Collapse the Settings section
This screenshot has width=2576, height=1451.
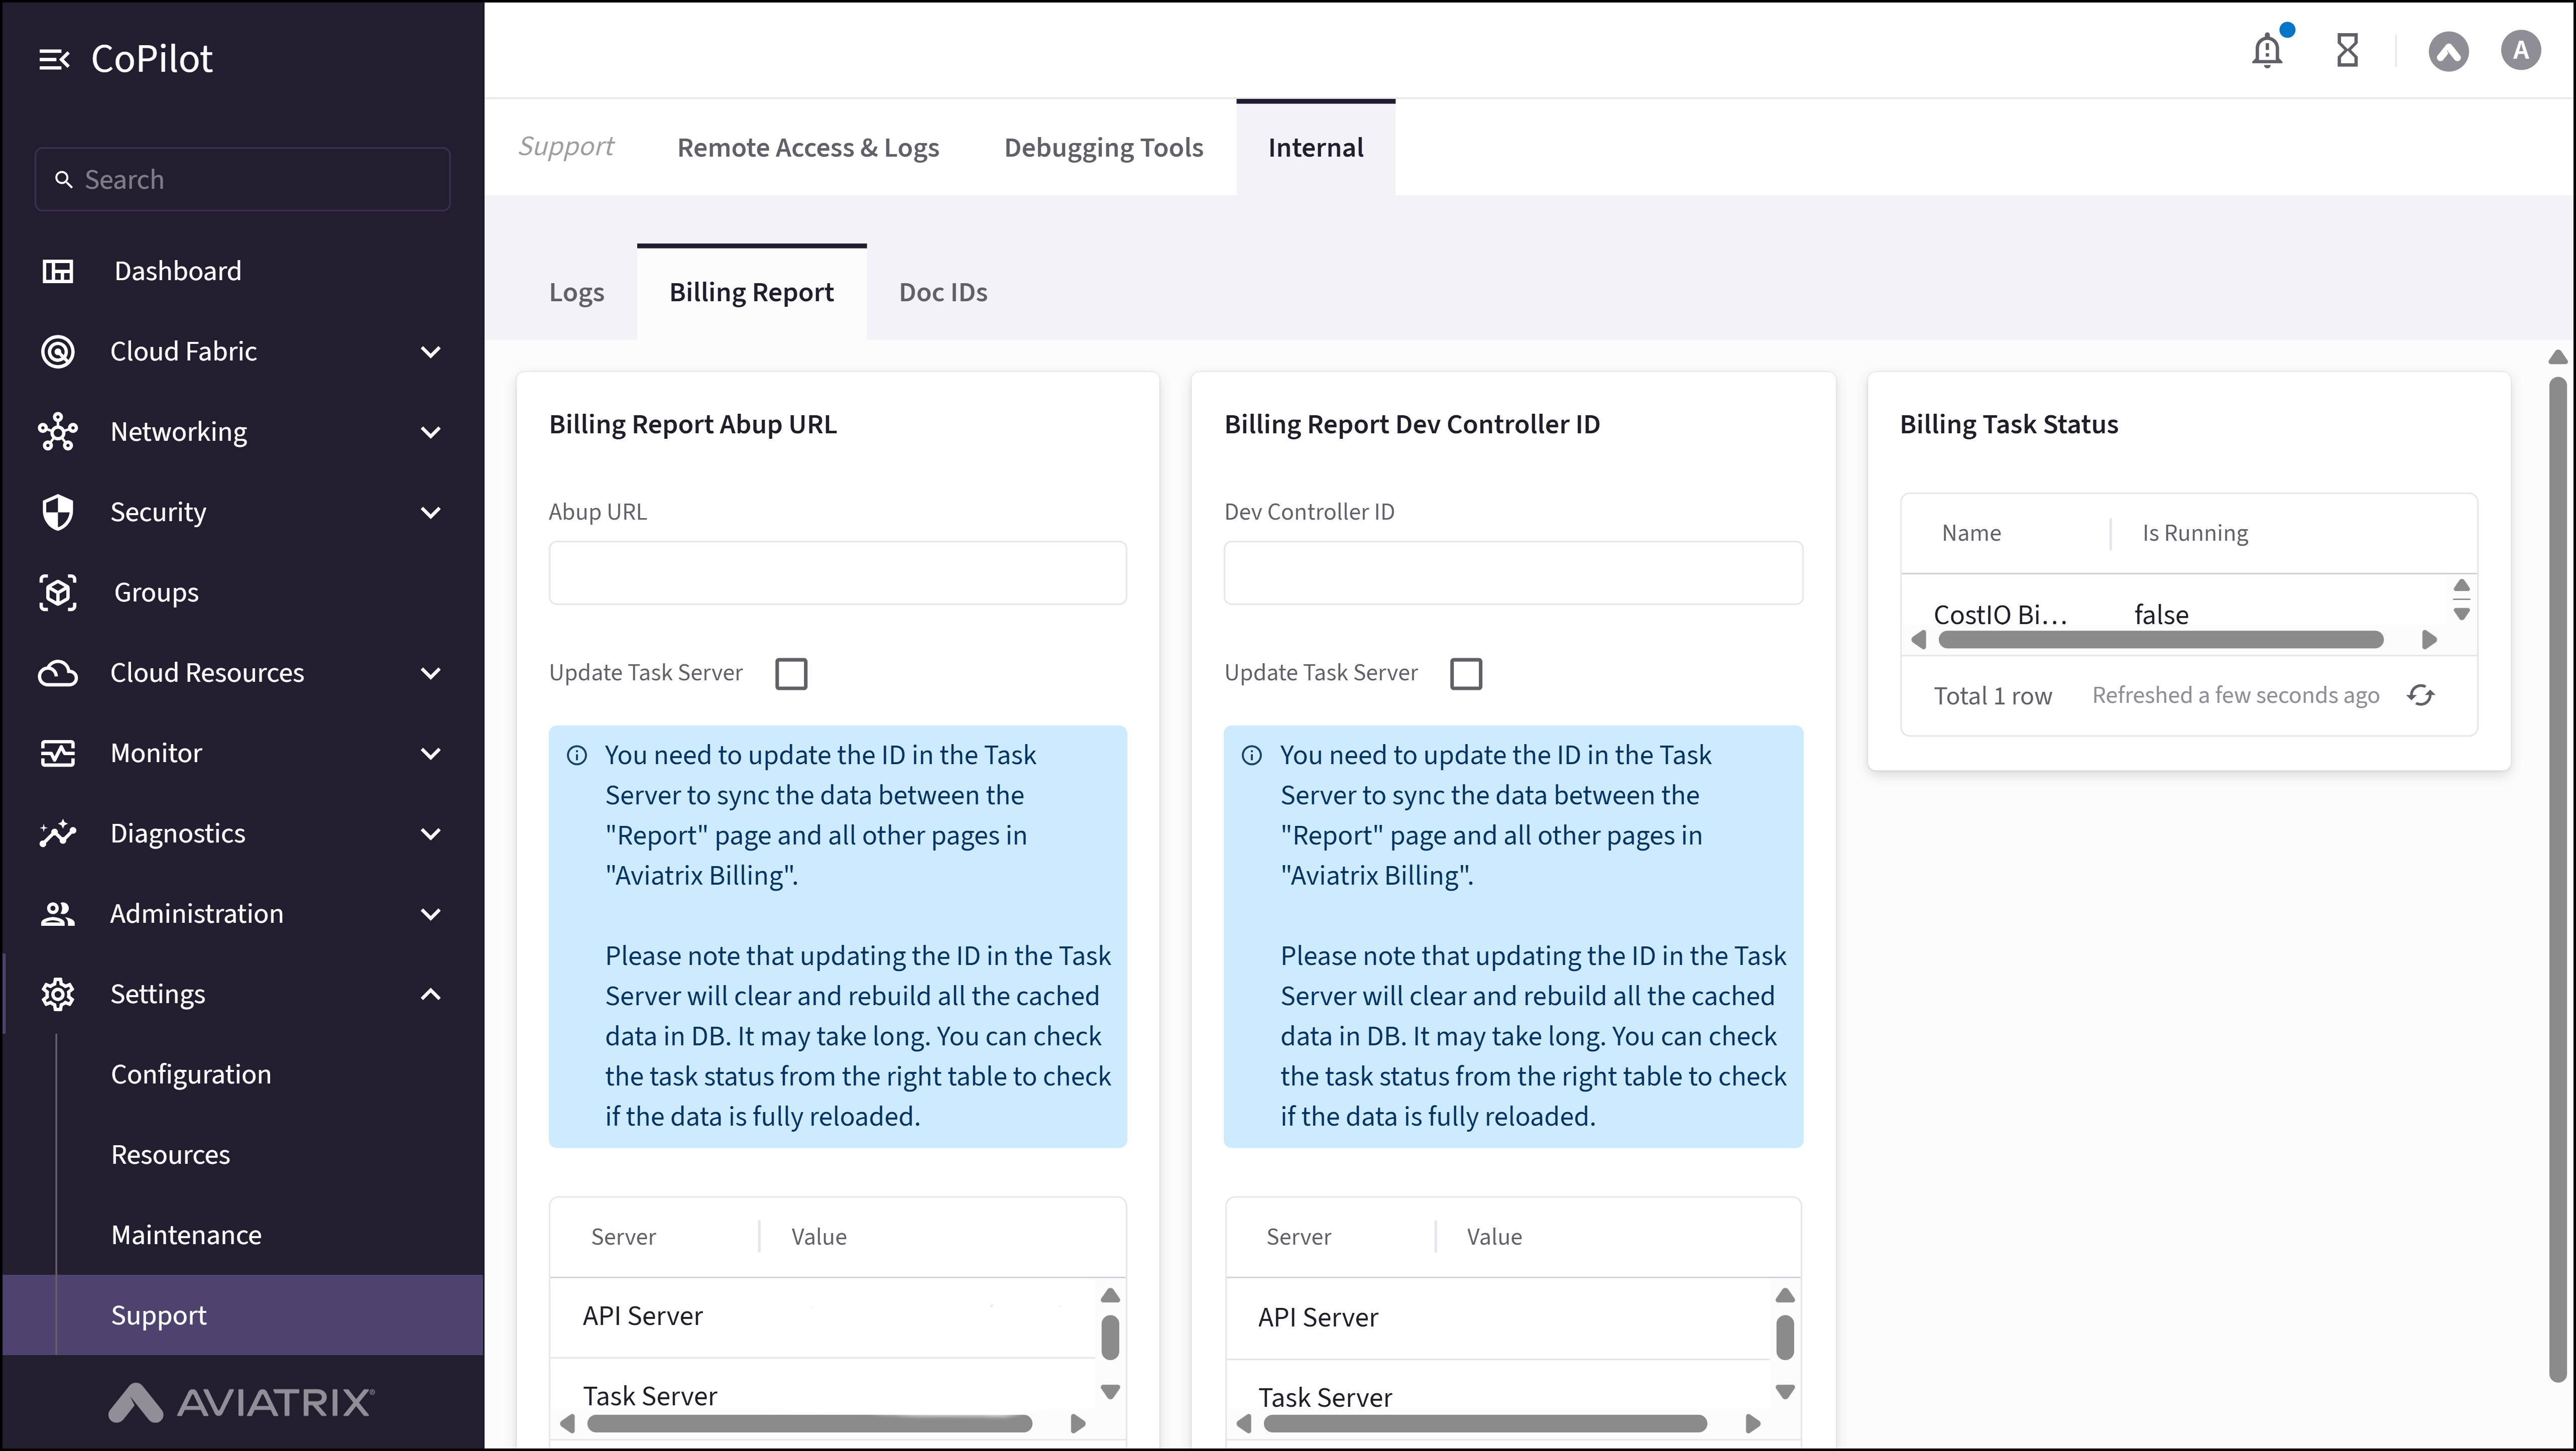coord(431,994)
